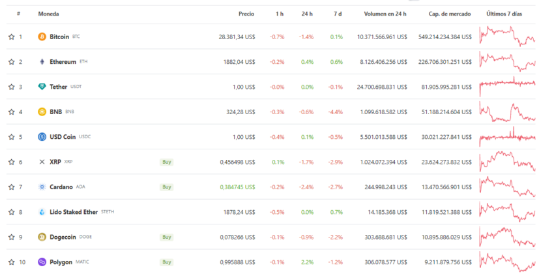Sort by Volumen en 24 h column
This screenshot has width=554, height=274.
click(385, 14)
